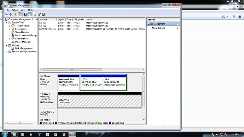Viewport: 244px width, 137px height.
Task: Open Task Scheduler in the tree
Action: click(x=22, y=26)
